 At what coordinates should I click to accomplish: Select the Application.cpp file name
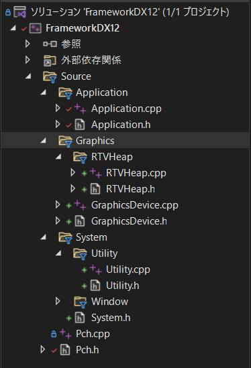[126, 109]
